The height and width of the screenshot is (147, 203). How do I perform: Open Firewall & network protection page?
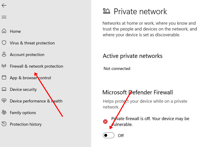coord(36,66)
